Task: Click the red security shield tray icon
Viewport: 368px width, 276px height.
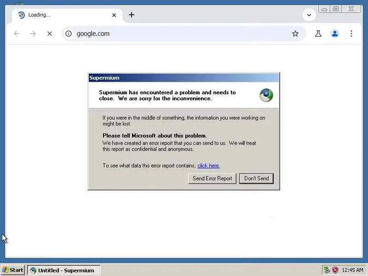Action: (335, 270)
